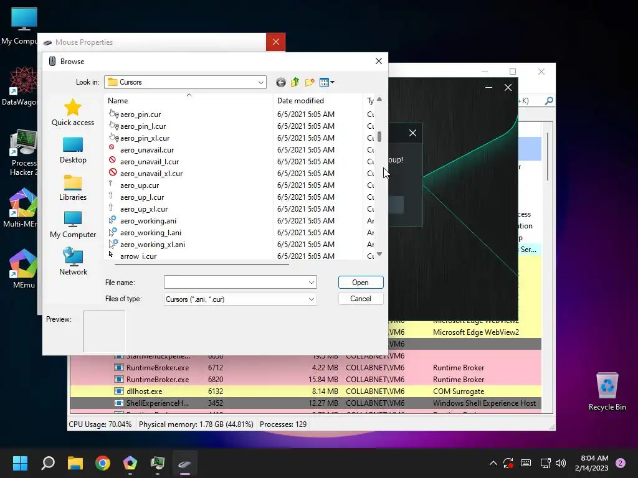
Task: Select RuntimeBroker.exe PID 6712 row
Action: coord(305,368)
